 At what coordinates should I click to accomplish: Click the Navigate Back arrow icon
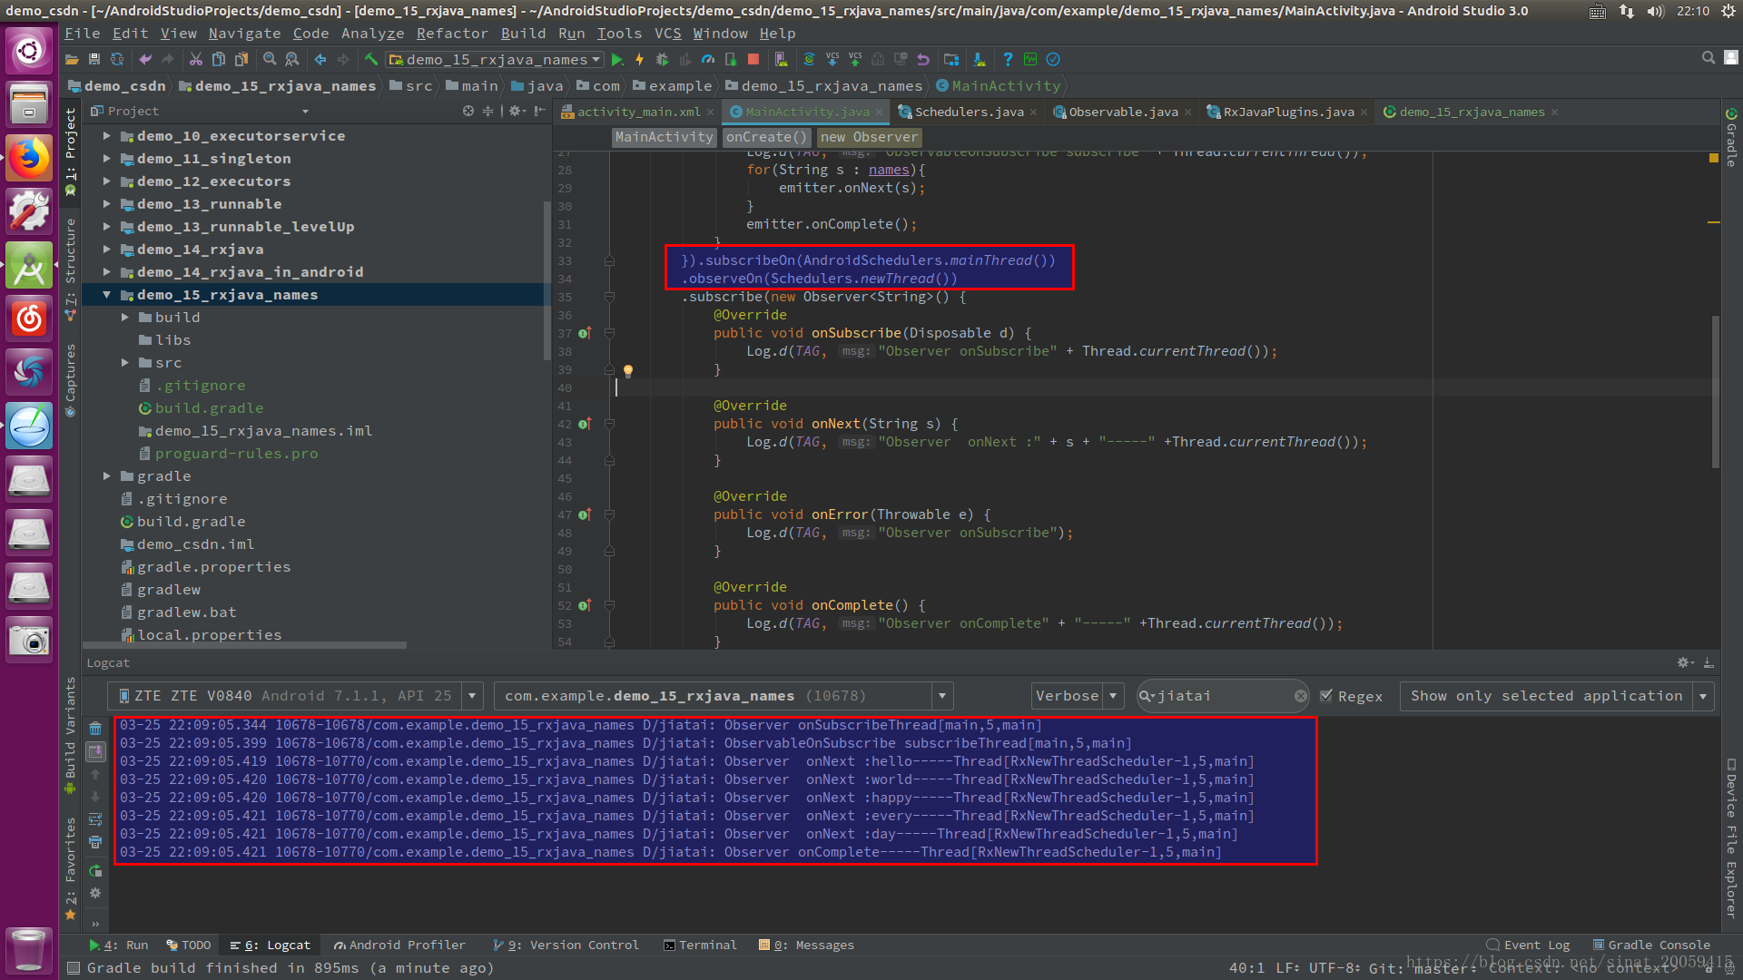pos(320,60)
